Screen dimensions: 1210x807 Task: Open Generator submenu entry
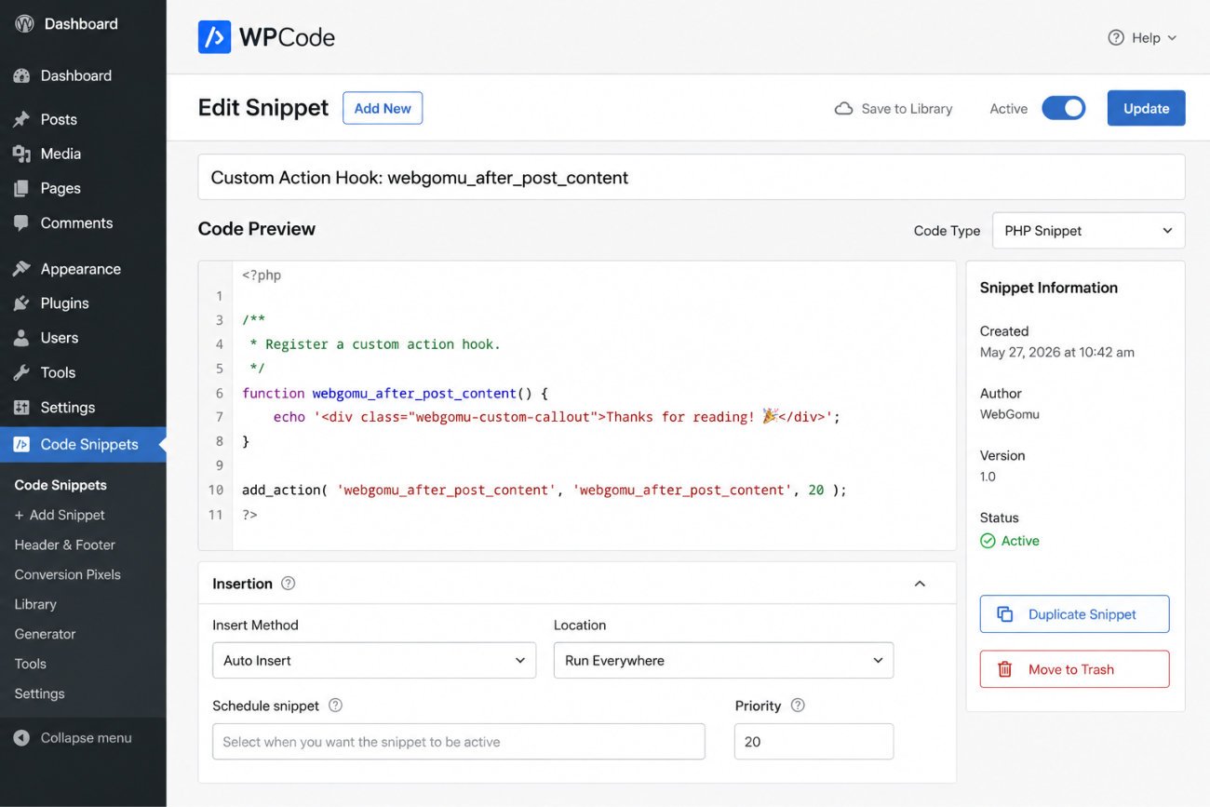(x=45, y=634)
